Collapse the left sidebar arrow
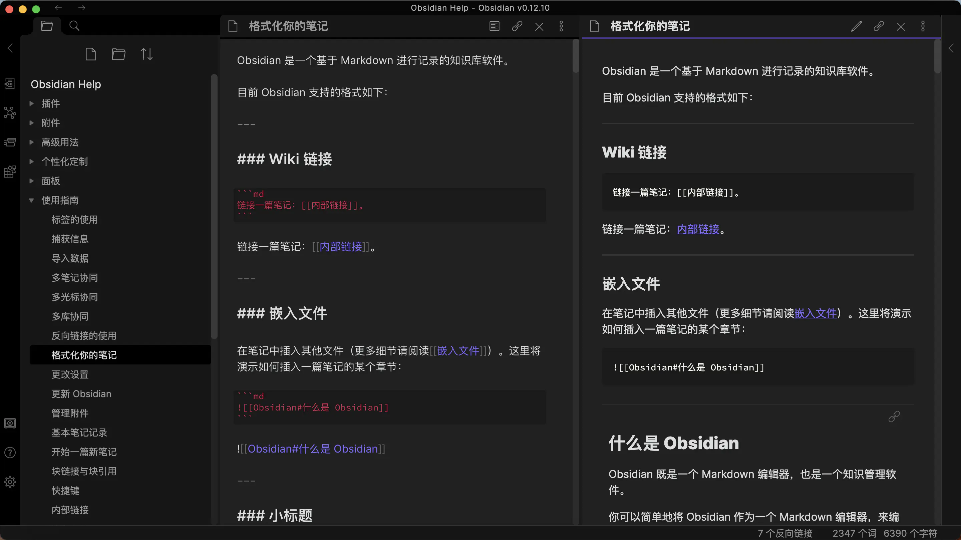Image resolution: width=961 pixels, height=540 pixels. pyautogui.click(x=10, y=48)
